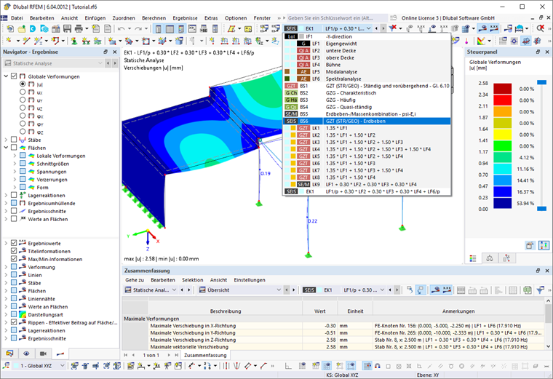Choose BS1 GZT Ständig und vorübergehend entry
The height and width of the screenshot is (379, 553).
click(x=367, y=86)
